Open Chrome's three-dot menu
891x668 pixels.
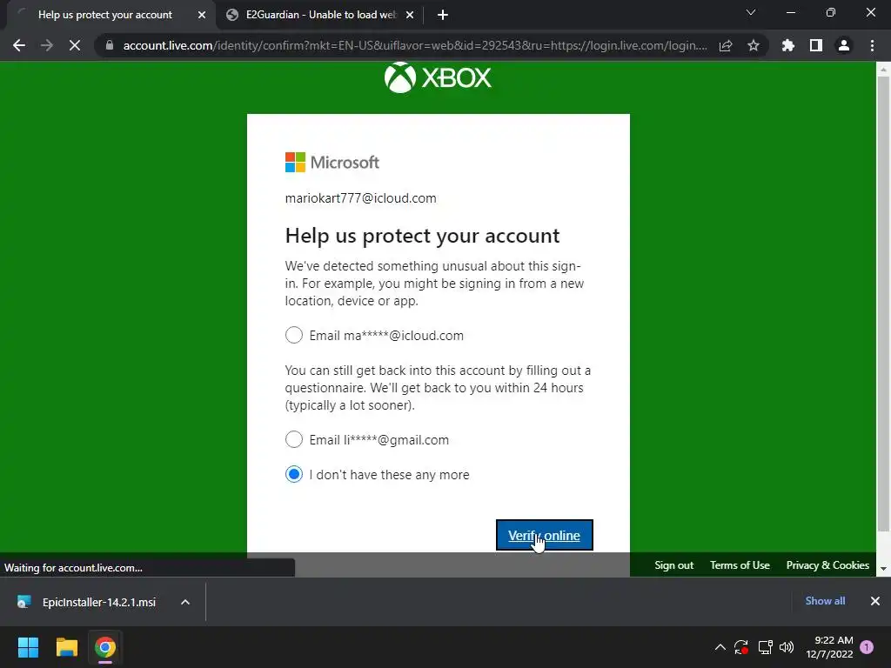[872, 45]
